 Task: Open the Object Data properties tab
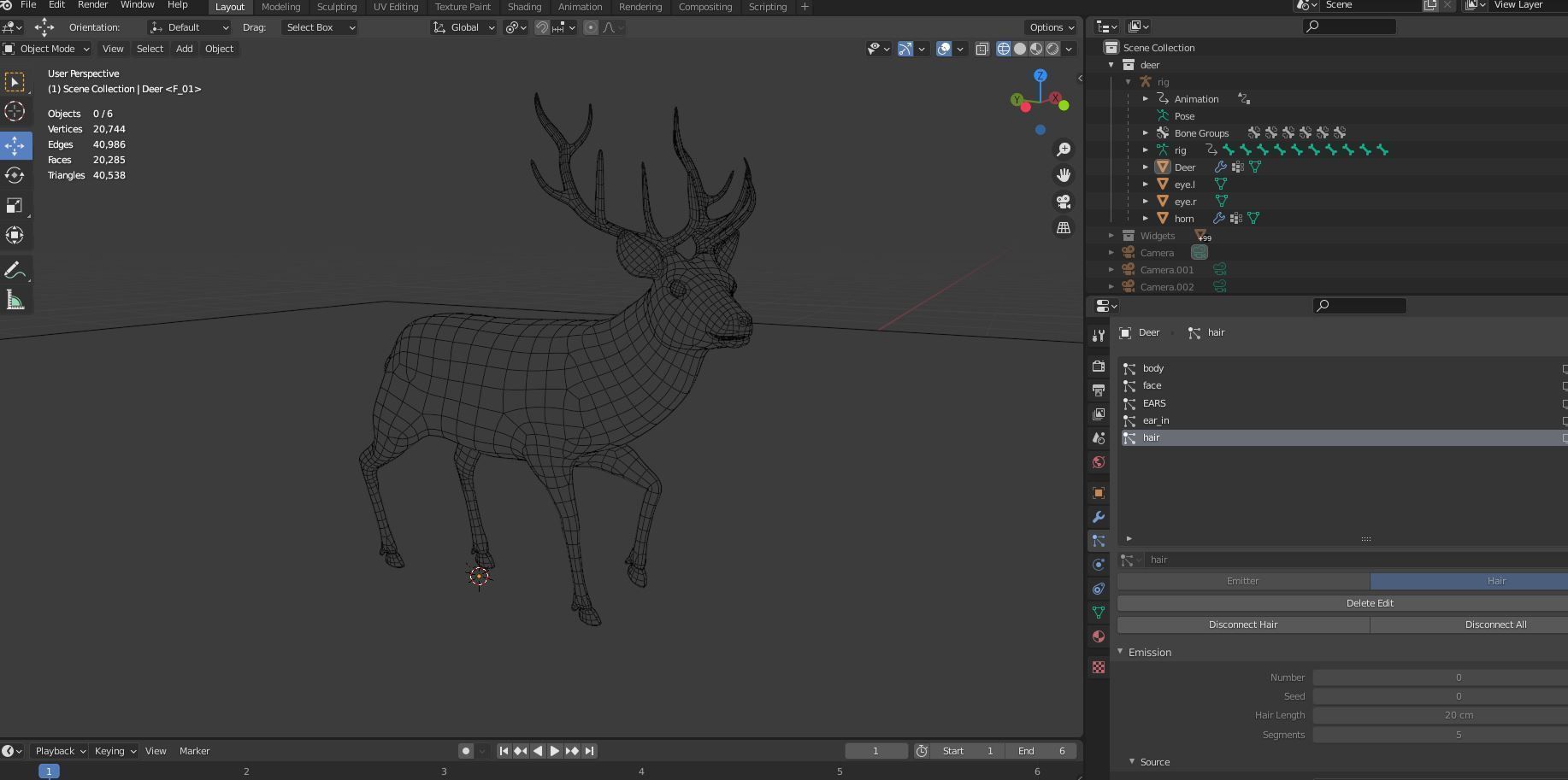pyautogui.click(x=1099, y=613)
